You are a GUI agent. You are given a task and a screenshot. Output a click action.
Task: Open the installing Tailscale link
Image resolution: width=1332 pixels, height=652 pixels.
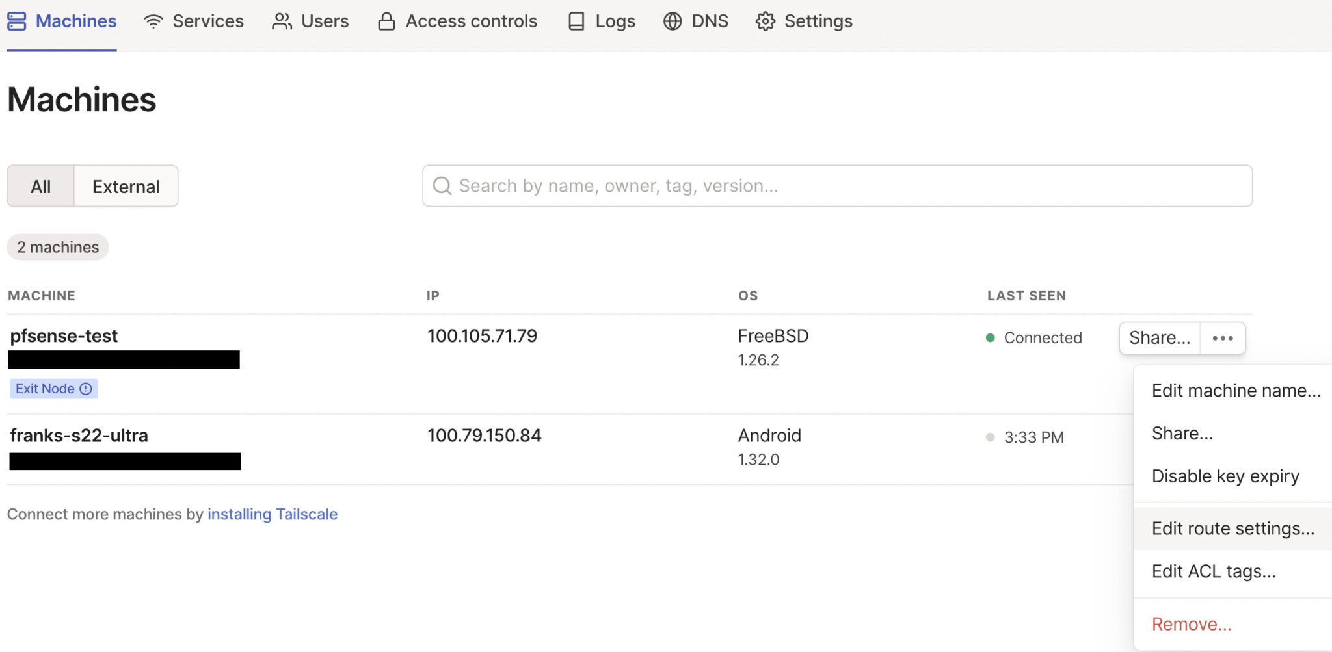(273, 514)
